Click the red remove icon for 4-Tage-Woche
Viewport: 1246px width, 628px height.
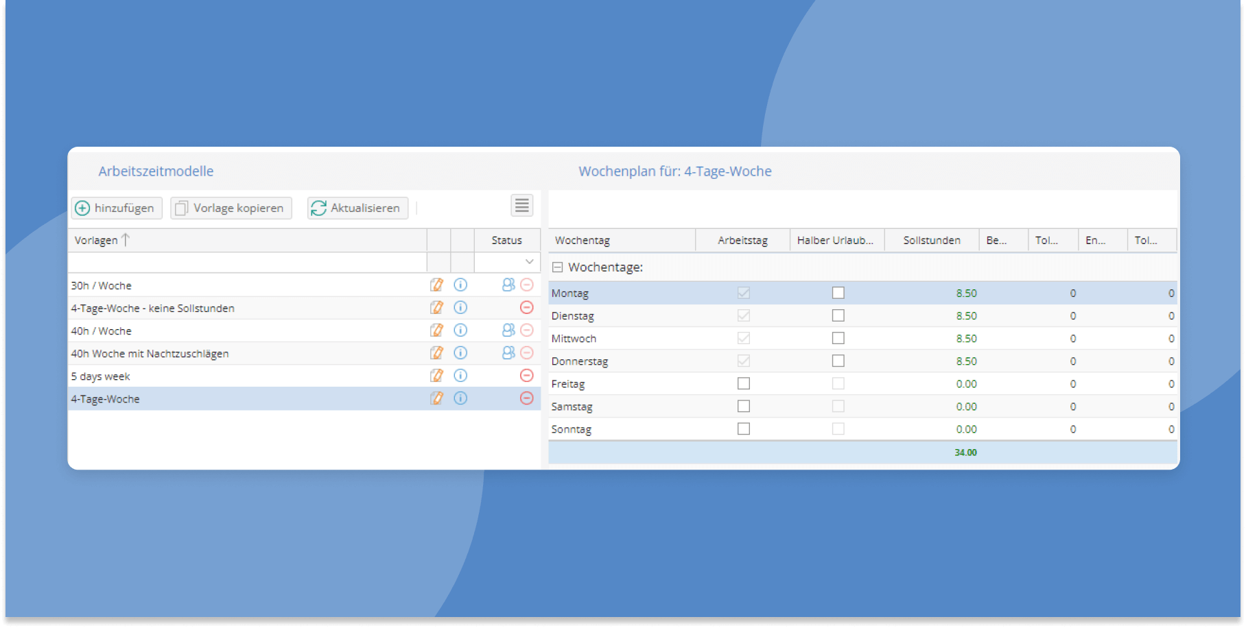[x=526, y=398]
